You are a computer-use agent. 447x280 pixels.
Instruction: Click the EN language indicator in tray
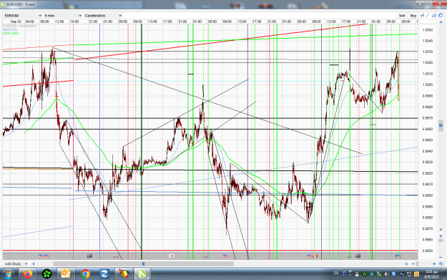point(336,273)
